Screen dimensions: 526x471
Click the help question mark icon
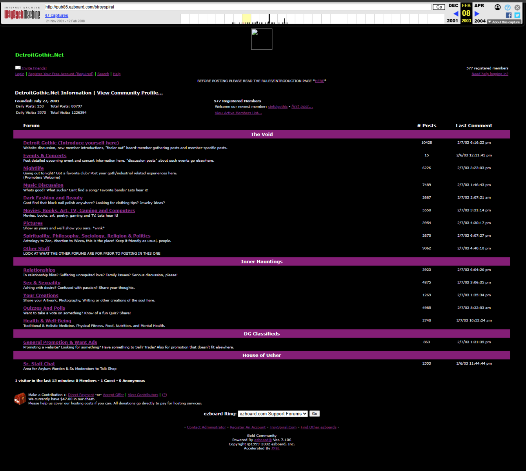point(507,7)
